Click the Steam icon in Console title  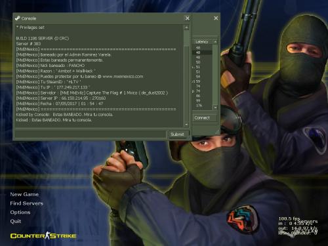[x=17, y=18]
